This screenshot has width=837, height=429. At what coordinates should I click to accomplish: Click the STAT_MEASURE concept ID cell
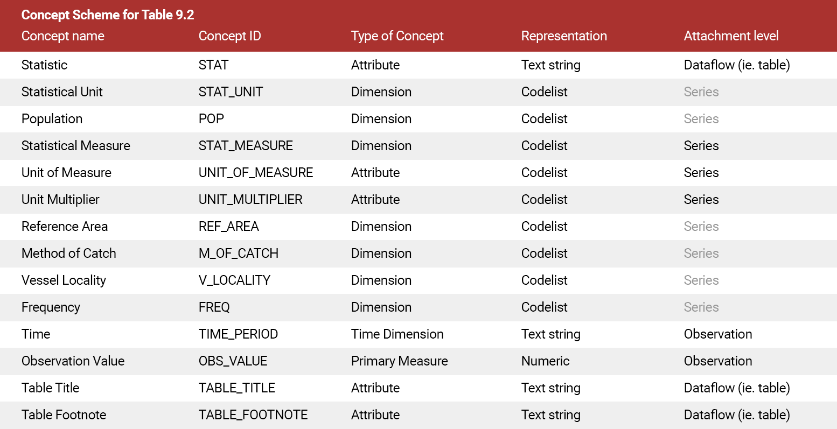tap(246, 146)
